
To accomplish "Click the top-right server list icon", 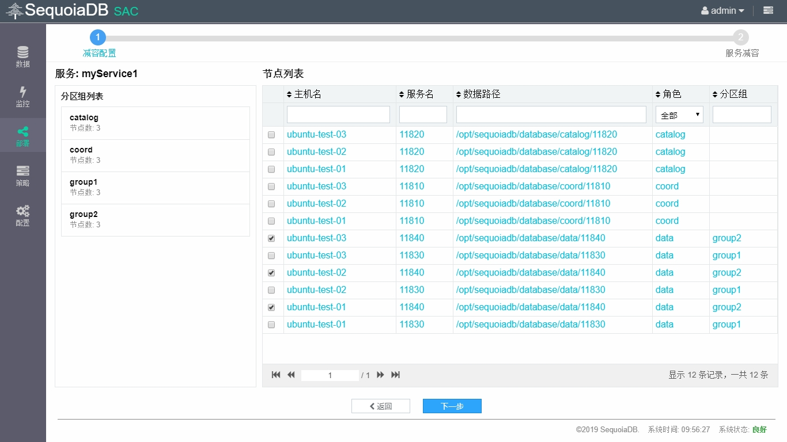I will 768,10.
